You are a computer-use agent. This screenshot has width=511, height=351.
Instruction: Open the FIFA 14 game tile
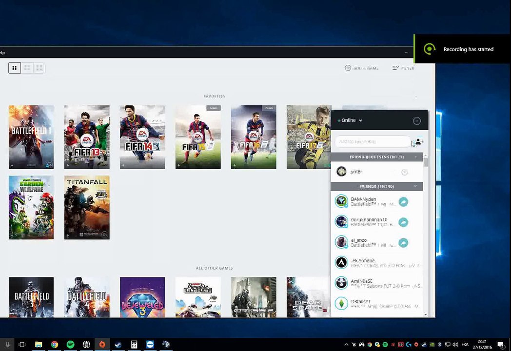click(142, 137)
